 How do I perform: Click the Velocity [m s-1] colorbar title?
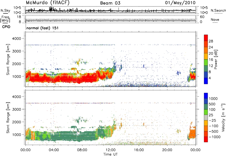[223, 118]
